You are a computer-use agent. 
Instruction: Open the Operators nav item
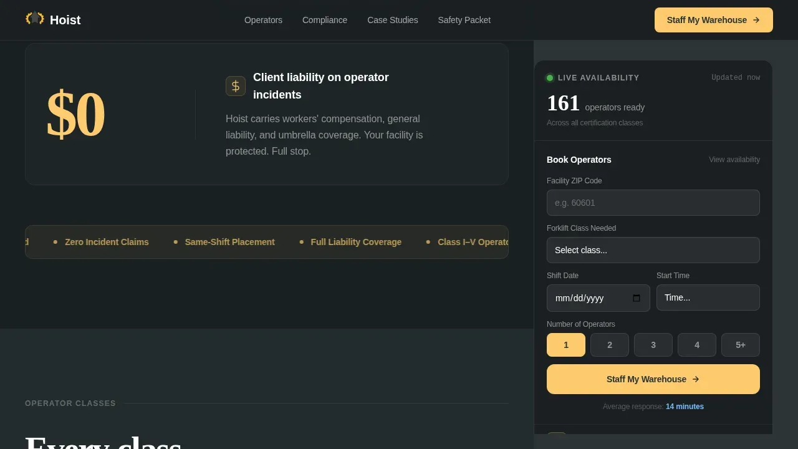(x=263, y=20)
